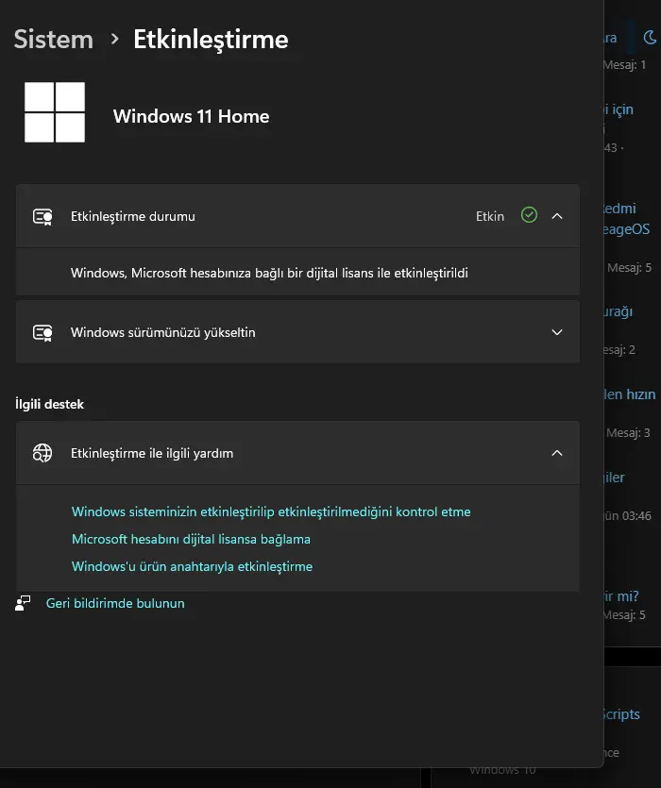Open the 'hızın' thread in background forum

click(630, 394)
